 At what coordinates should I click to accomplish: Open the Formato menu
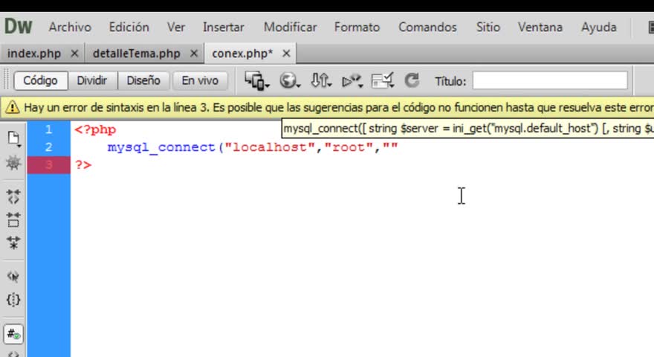pyautogui.click(x=357, y=27)
